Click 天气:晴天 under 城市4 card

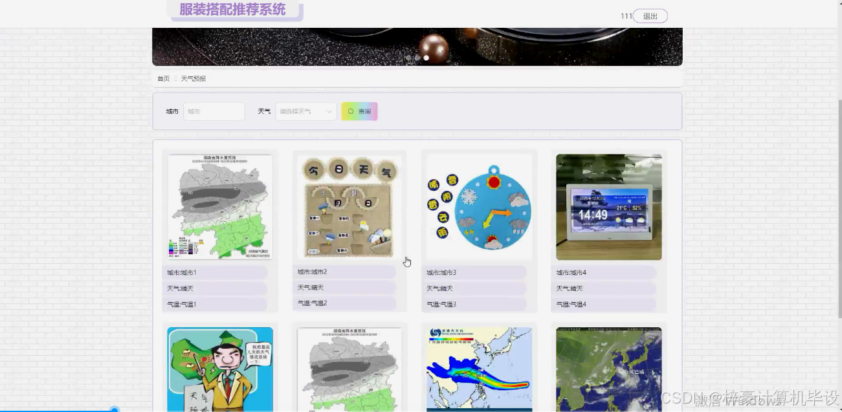click(x=570, y=288)
